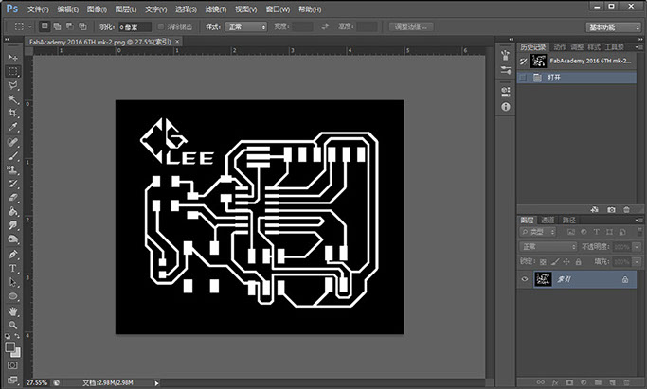
Task: Open the 文件(F) menu
Action: coord(38,9)
